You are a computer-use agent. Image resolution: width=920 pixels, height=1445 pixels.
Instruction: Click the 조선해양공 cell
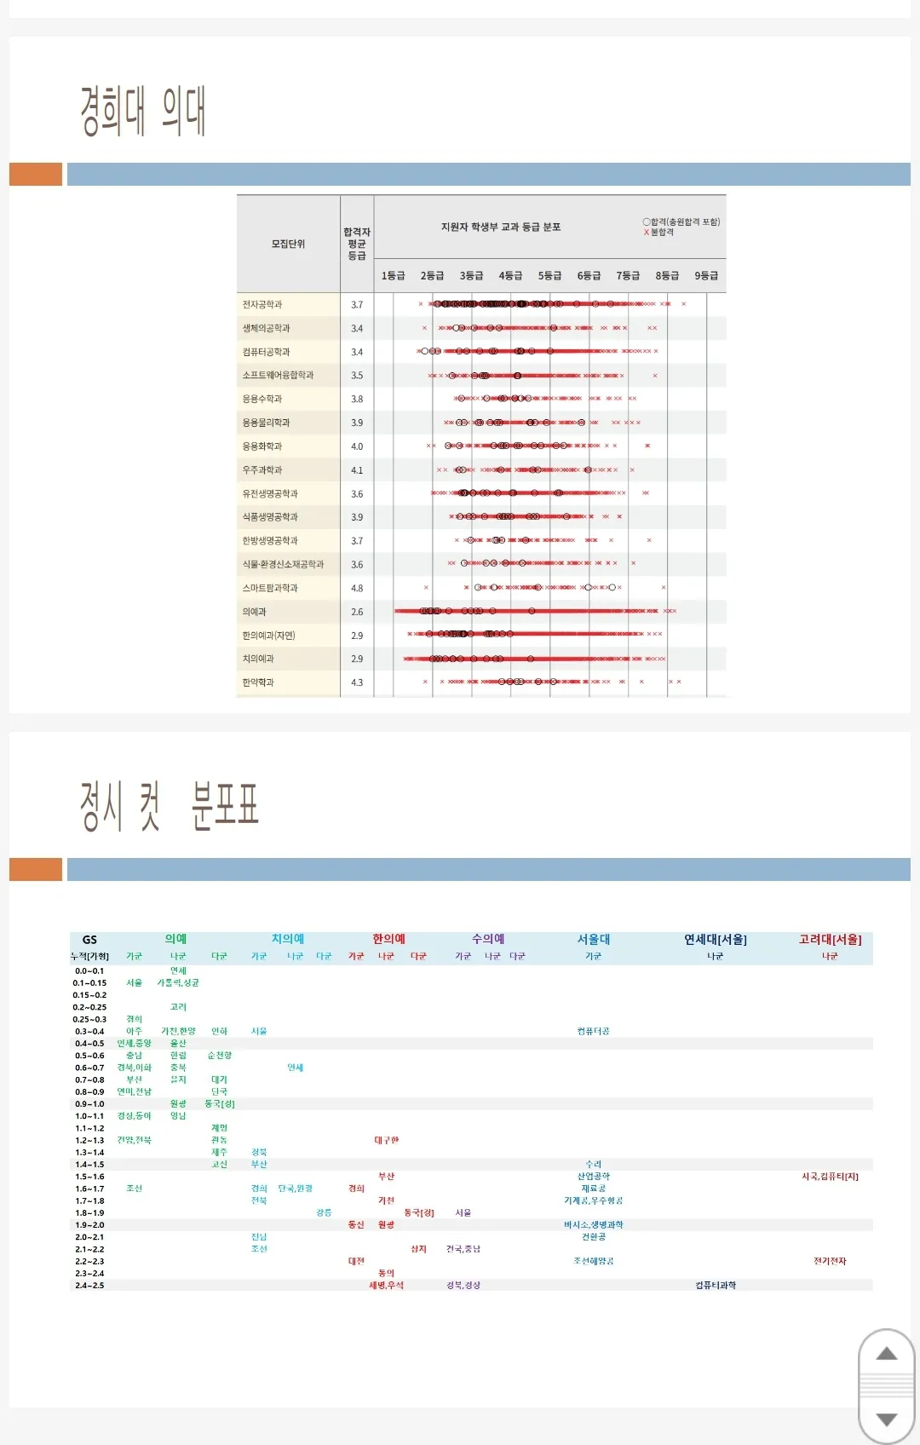[594, 1261]
